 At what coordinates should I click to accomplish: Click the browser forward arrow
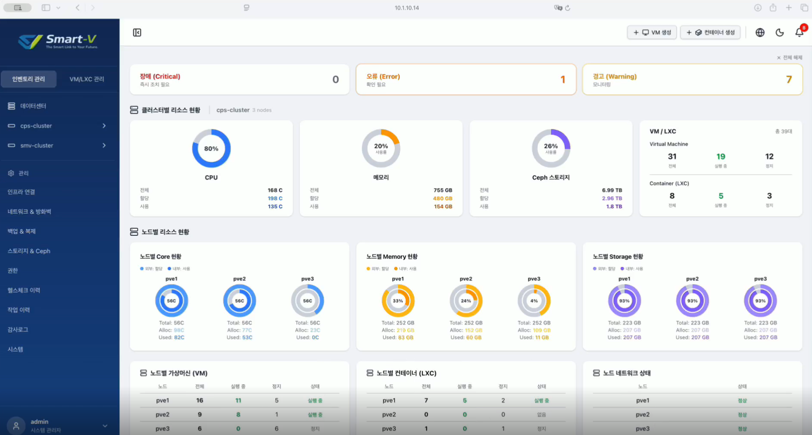click(x=93, y=8)
